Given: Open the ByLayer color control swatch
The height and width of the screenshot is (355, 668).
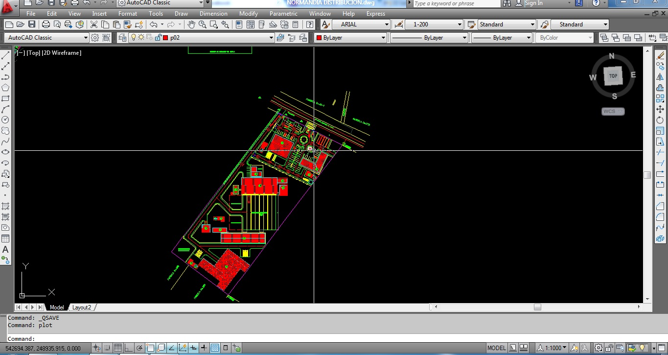Looking at the screenshot, I should [319, 38].
